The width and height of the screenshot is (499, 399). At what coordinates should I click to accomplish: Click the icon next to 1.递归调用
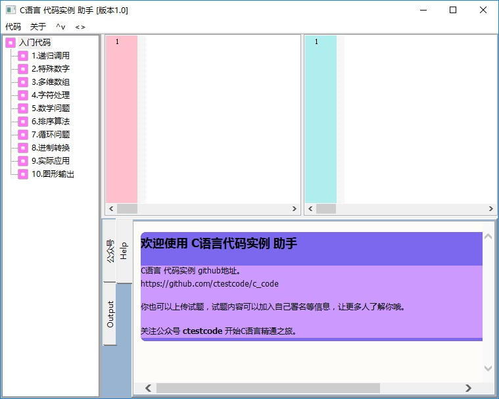click(x=23, y=56)
